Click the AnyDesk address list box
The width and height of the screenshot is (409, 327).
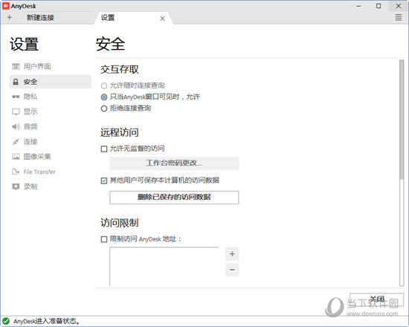click(164, 267)
